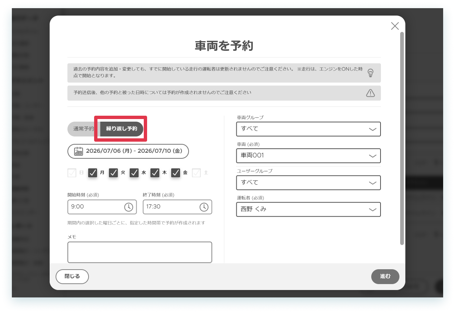455x313 pixels.
Task: Switch to the 通常予約 tab
Action: point(83,129)
